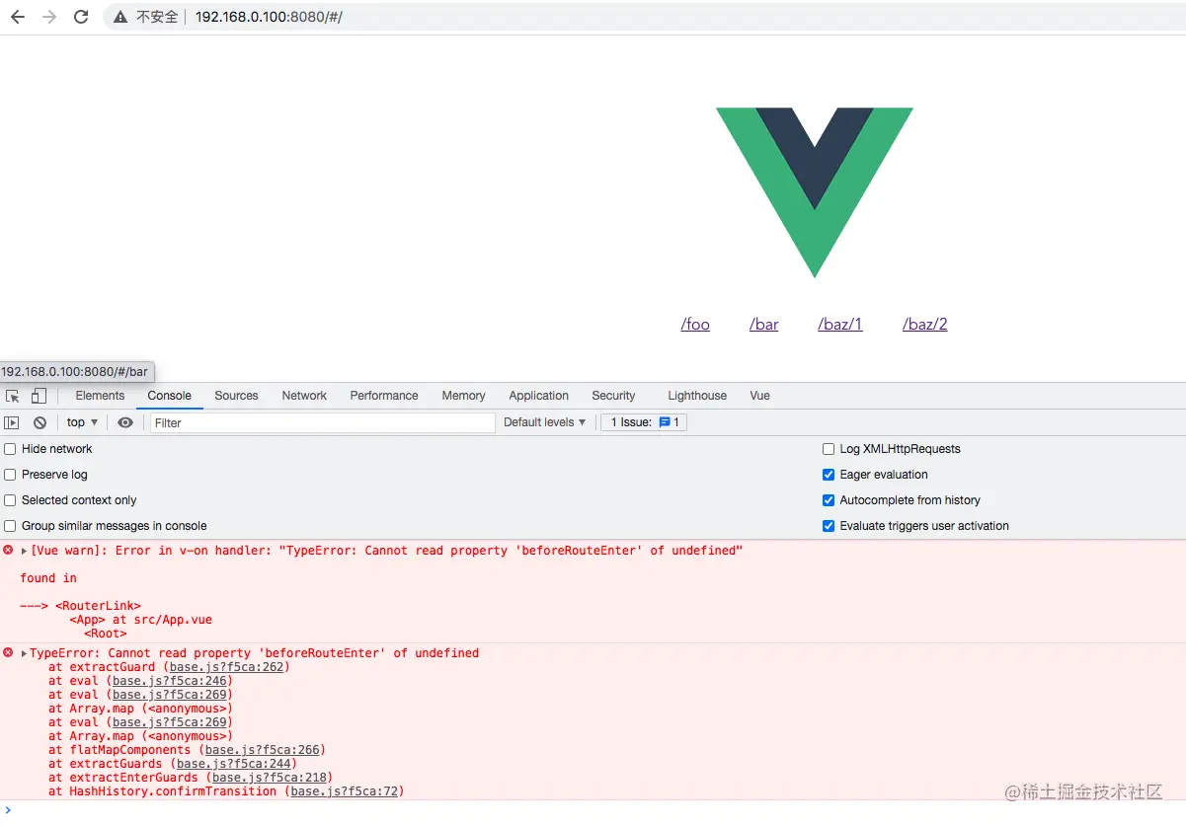Disable Autocomplete from history checkbox
This screenshot has height=825, width=1186.
point(829,500)
